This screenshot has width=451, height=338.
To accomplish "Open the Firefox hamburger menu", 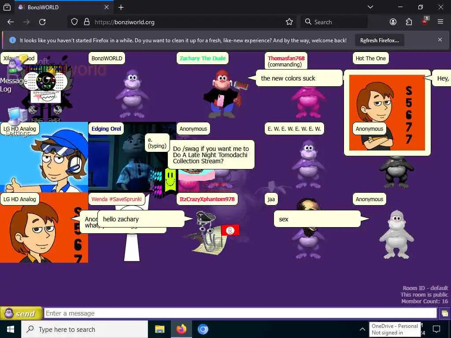I will [x=440, y=22].
